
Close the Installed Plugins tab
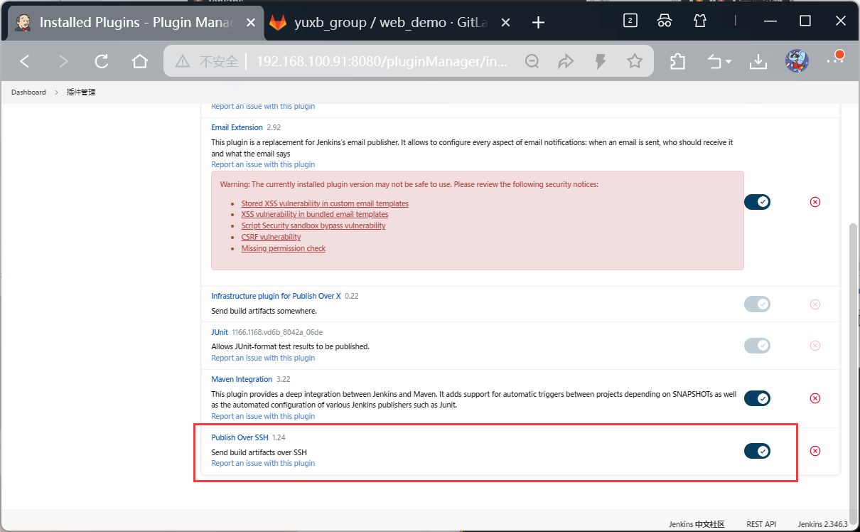[x=250, y=23]
